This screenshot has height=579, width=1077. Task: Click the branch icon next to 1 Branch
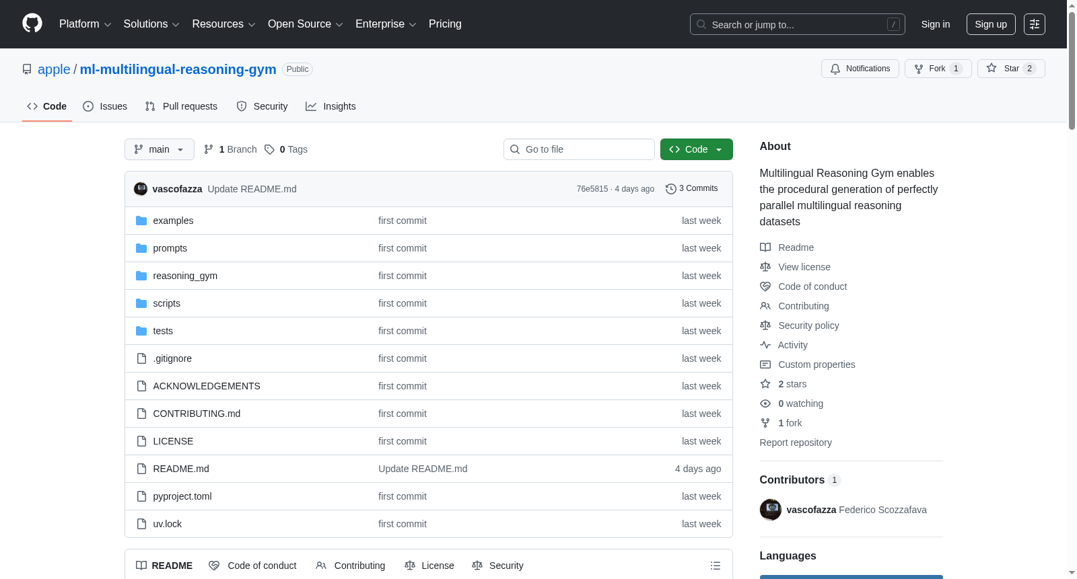(x=209, y=149)
